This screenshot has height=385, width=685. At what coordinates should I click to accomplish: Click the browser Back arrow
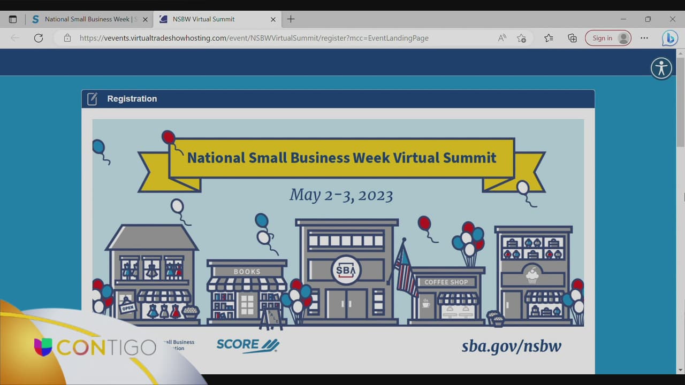coord(15,38)
